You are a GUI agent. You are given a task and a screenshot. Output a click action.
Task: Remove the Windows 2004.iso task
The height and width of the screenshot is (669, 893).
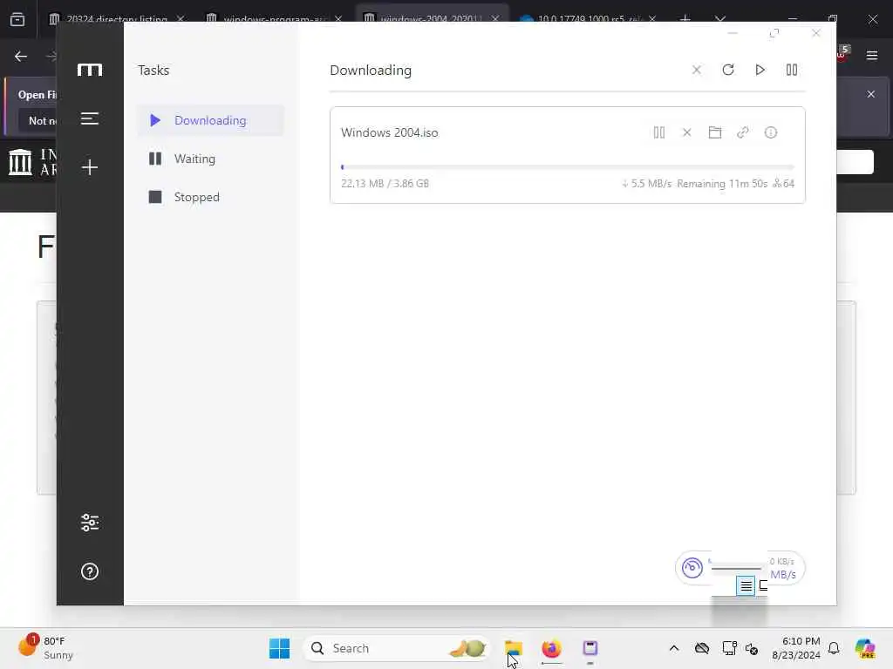[687, 132]
